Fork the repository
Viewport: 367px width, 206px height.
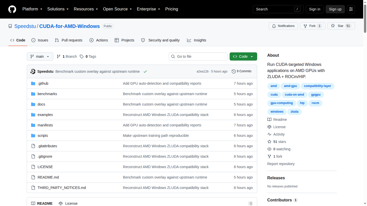(x=313, y=26)
